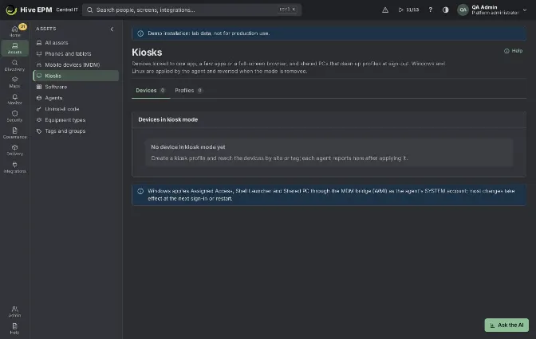Screen dimensions: 536x339
Task: Open Agents in the sidebar
Action: (76, 98)
